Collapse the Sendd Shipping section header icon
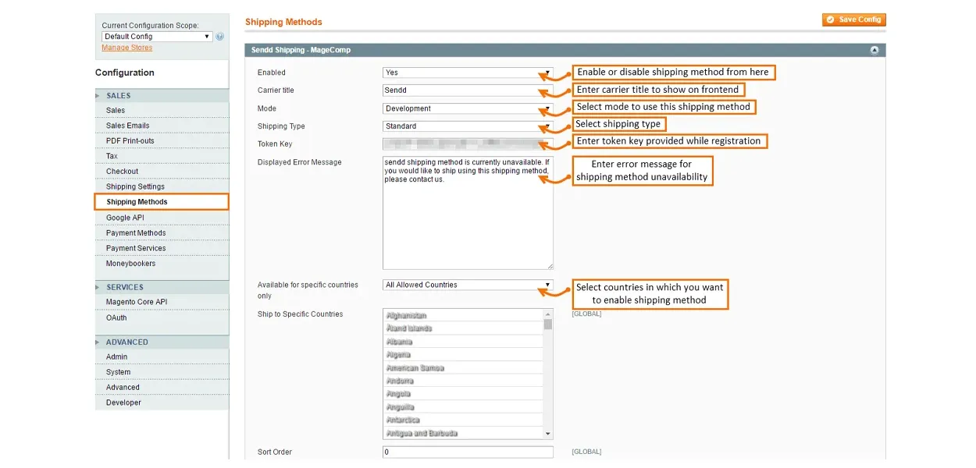Screen dimensions: 976x468 [874, 50]
